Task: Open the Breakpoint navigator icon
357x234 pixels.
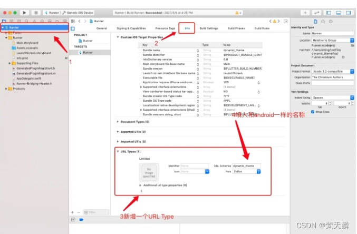Action: [57, 21]
